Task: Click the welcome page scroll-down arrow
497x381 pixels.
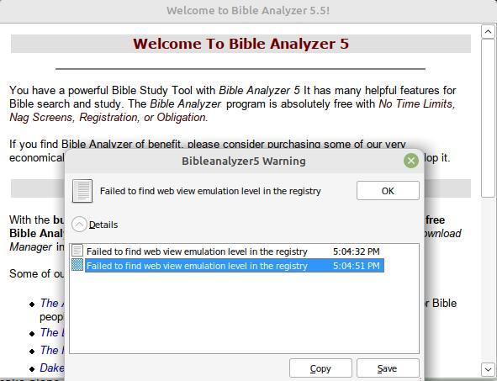Action: pos(488,369)
